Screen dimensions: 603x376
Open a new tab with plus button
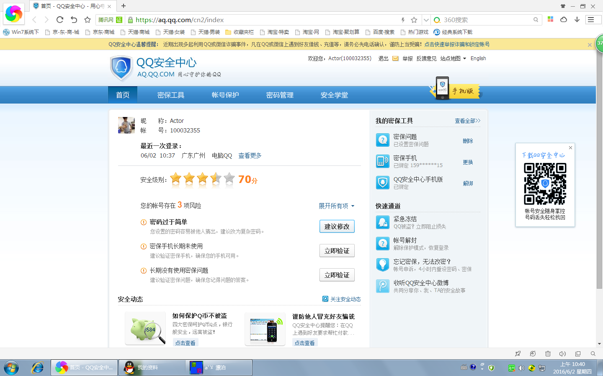click(x=123, y=6)
